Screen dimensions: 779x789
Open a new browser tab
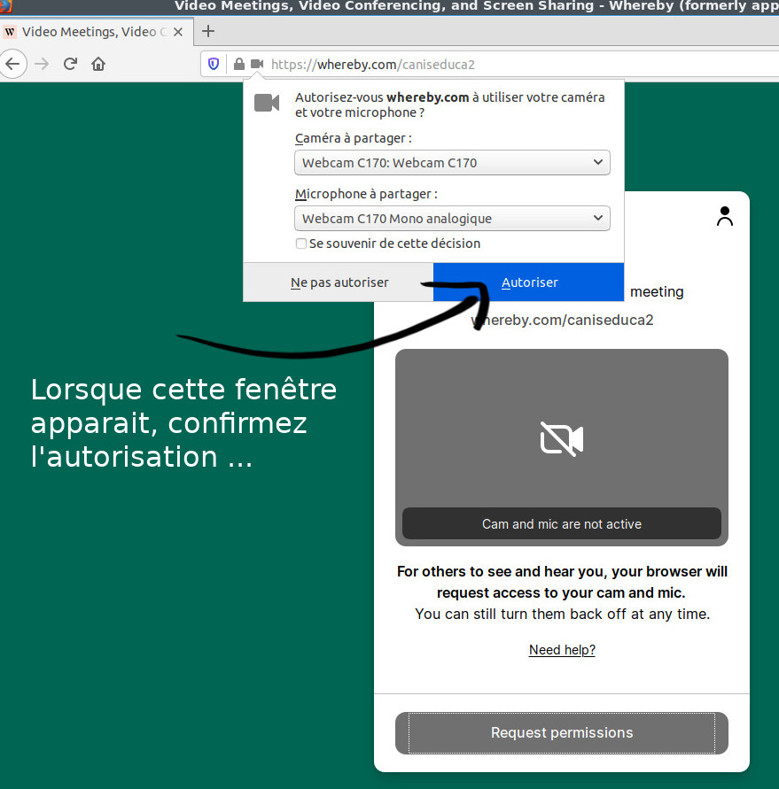(x=208, y=31)
